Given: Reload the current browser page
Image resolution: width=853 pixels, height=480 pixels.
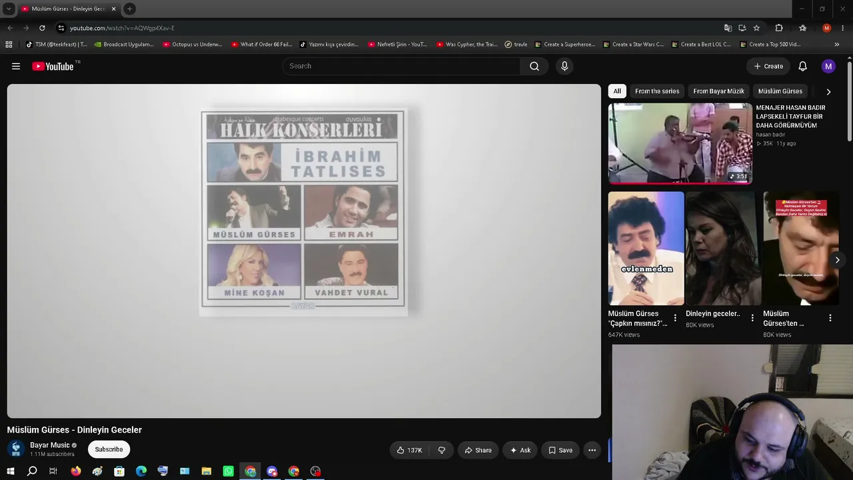Looking at the screenshot, I should click(x=42, y=28).
